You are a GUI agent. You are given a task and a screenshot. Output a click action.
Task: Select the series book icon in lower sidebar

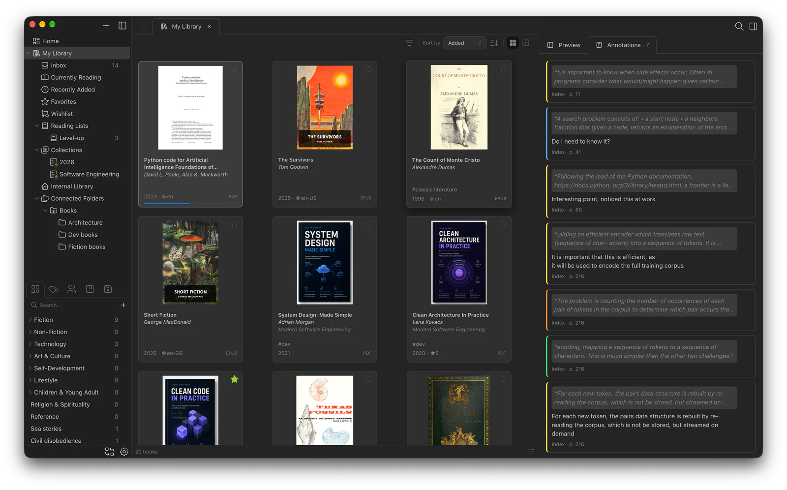[90, 289]
